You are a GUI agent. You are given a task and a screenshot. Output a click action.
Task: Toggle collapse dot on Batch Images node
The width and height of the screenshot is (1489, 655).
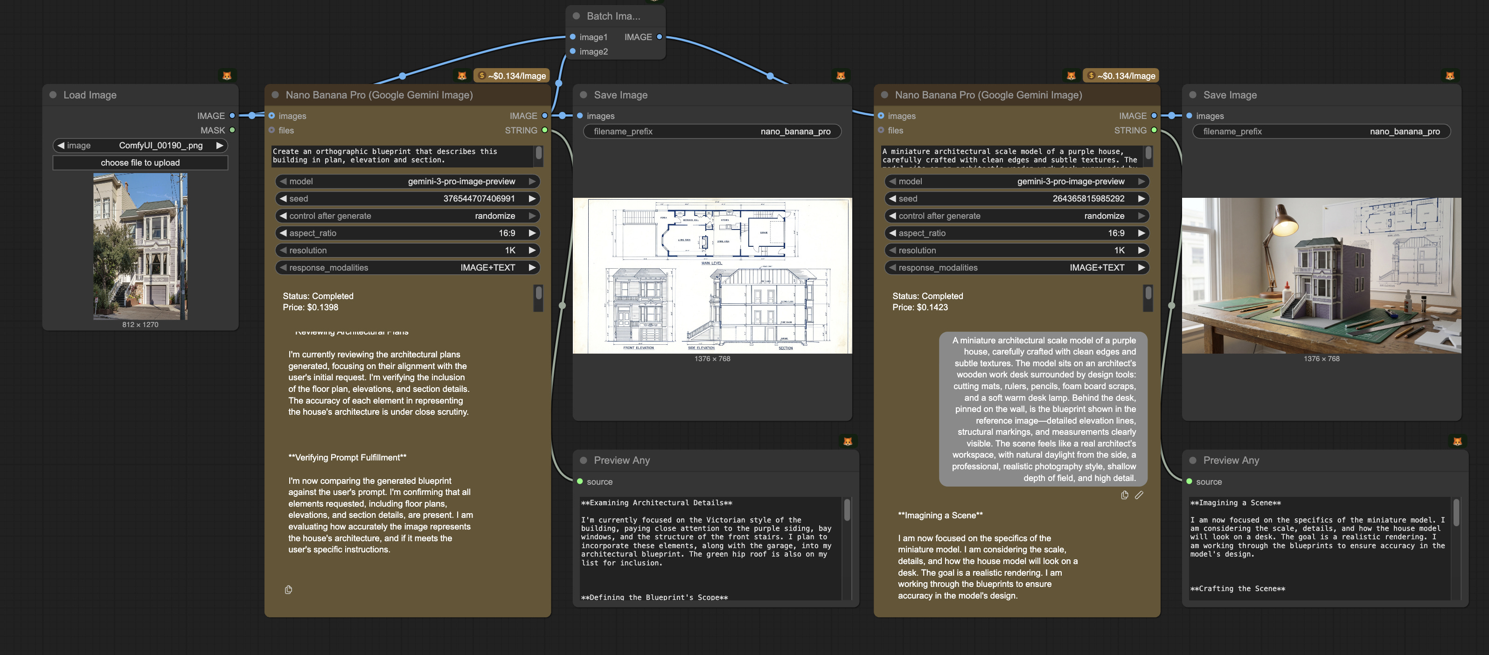tap(576, 16)
